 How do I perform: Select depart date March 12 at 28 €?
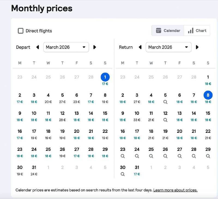click(x=62, y=116)
